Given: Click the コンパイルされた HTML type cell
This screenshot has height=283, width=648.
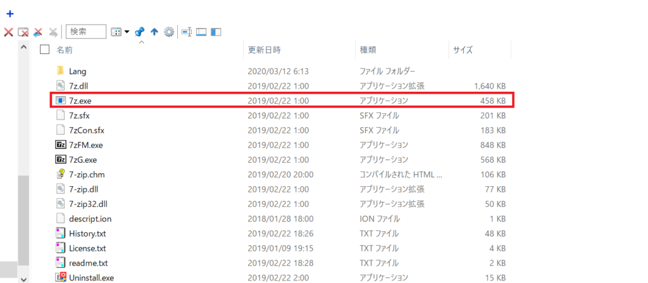Looking at the screenshot, I should click(x=401, y=175).
